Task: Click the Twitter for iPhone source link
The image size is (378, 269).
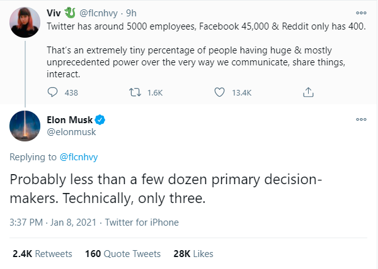Action: (x=142, y=222)
